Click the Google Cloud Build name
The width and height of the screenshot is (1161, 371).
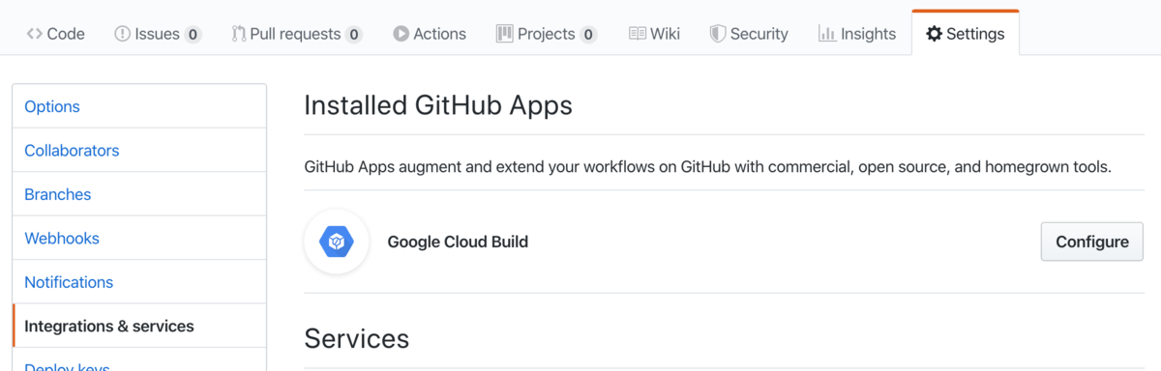(x=458, y=242)
